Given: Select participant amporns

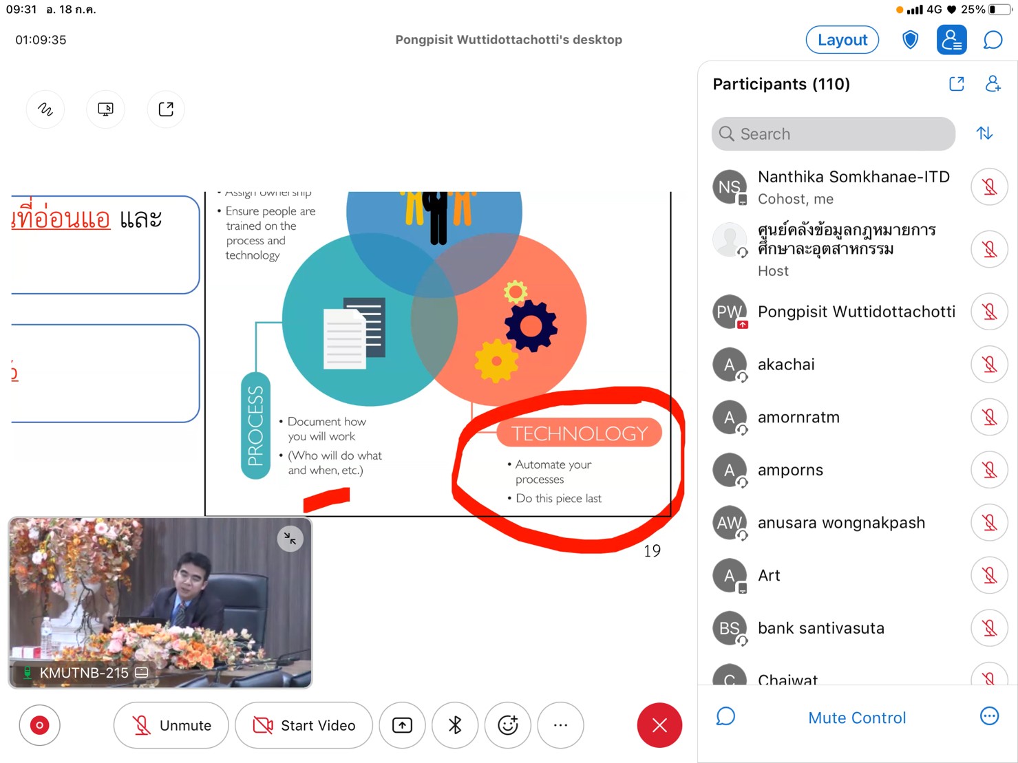Looking at the screenshot, I should pos(858,470).
